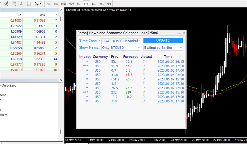This screenshot has height=144, width=247.
Task: Click the '17 May 20:00' time axis label
Action: click(116, 140)
